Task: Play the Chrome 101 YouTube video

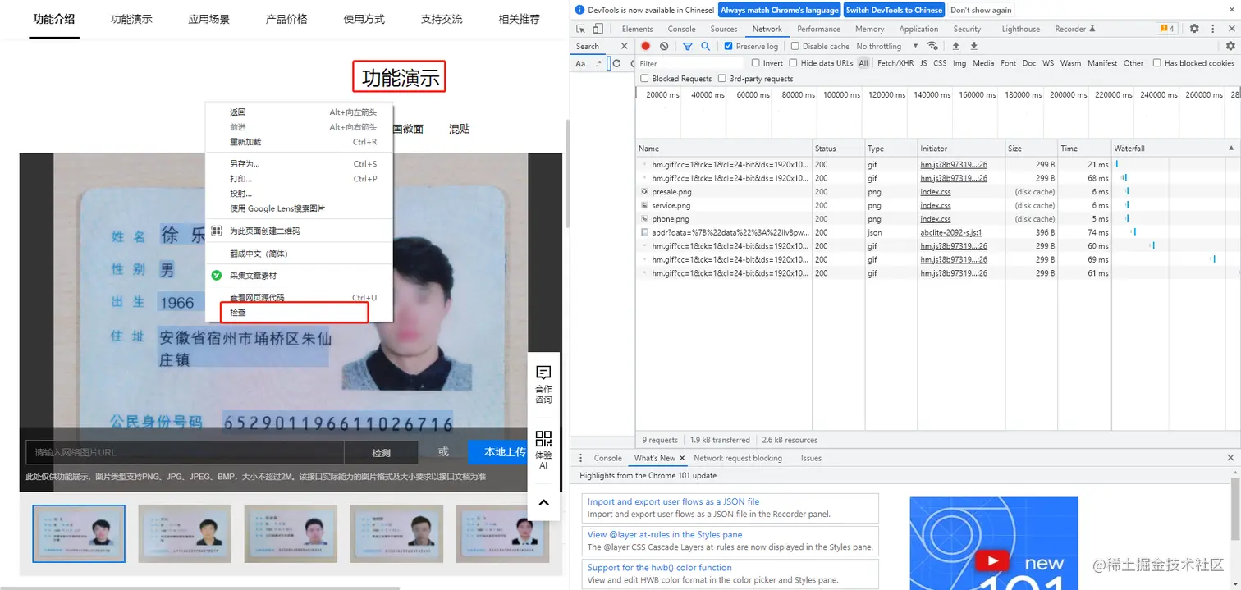Action: (993, 561)
